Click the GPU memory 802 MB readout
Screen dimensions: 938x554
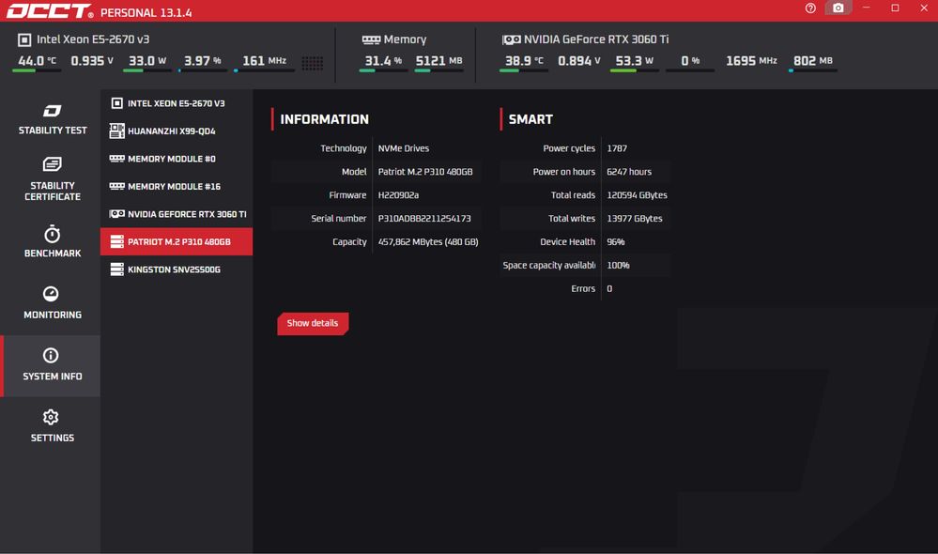(x=812, y=61)
